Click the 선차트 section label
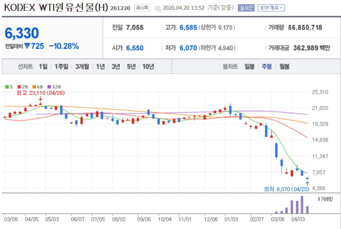The image size is (341, 229). (x=25, y=66)
